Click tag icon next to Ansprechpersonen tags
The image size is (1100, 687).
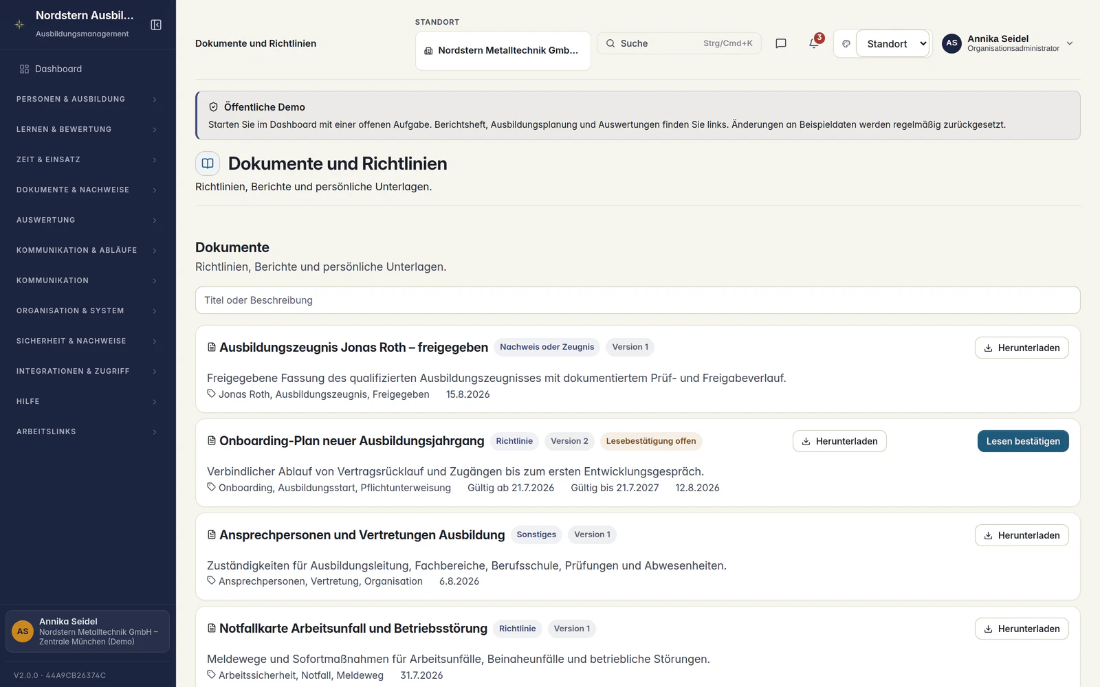pyautogui.click(x=211, y=581)
